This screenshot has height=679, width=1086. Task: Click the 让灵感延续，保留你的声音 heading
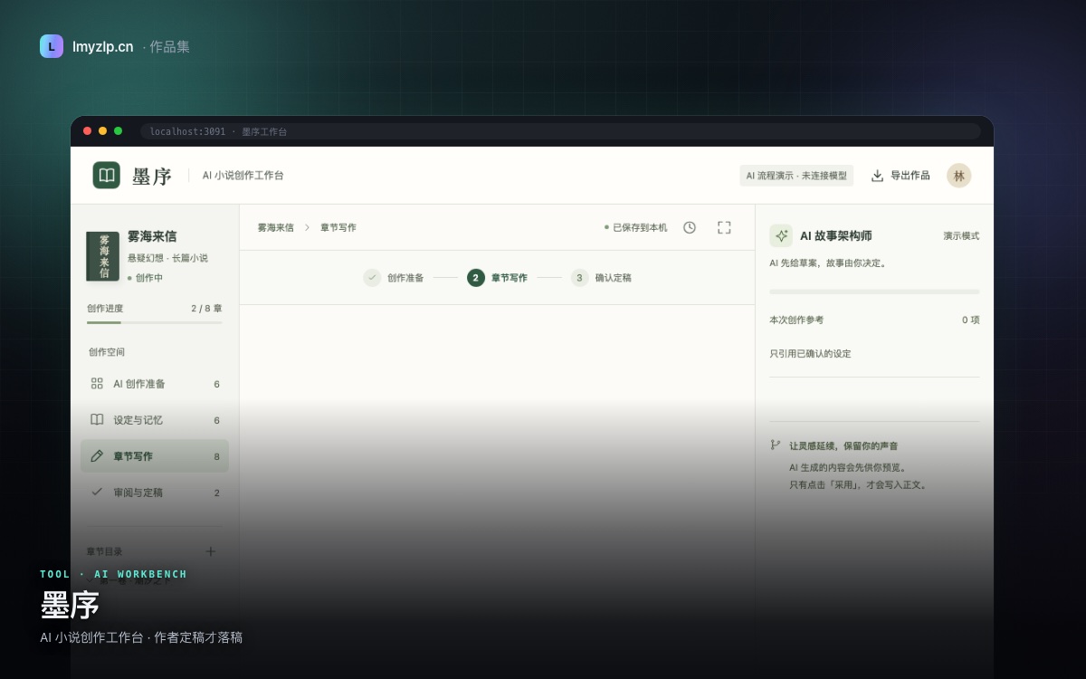(x=843, y=446)
